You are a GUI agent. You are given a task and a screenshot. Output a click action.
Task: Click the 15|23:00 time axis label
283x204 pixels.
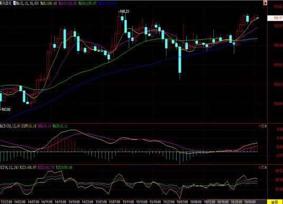(x=169, y=202)
